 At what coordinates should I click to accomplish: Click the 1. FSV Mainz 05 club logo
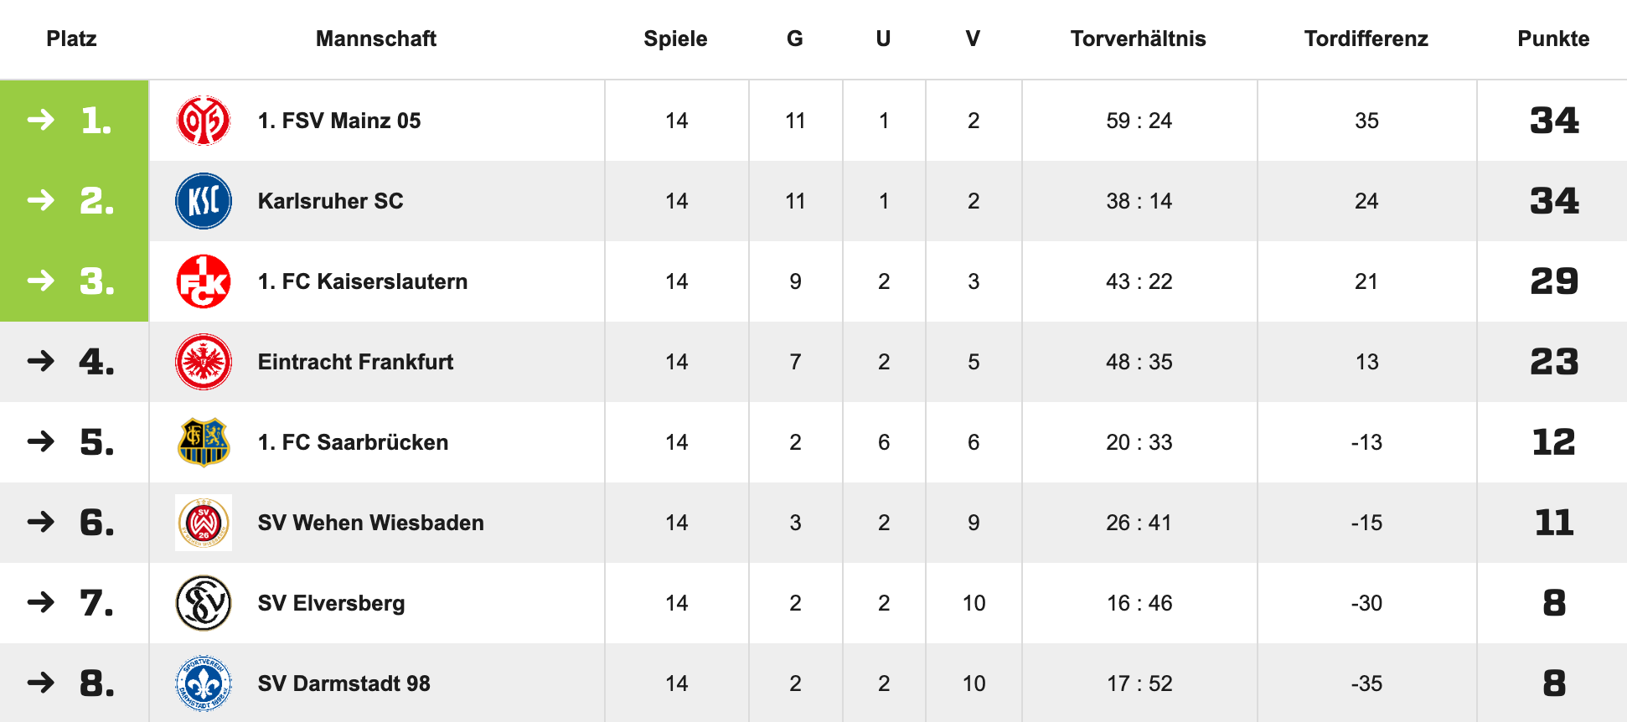coord(204,121)
